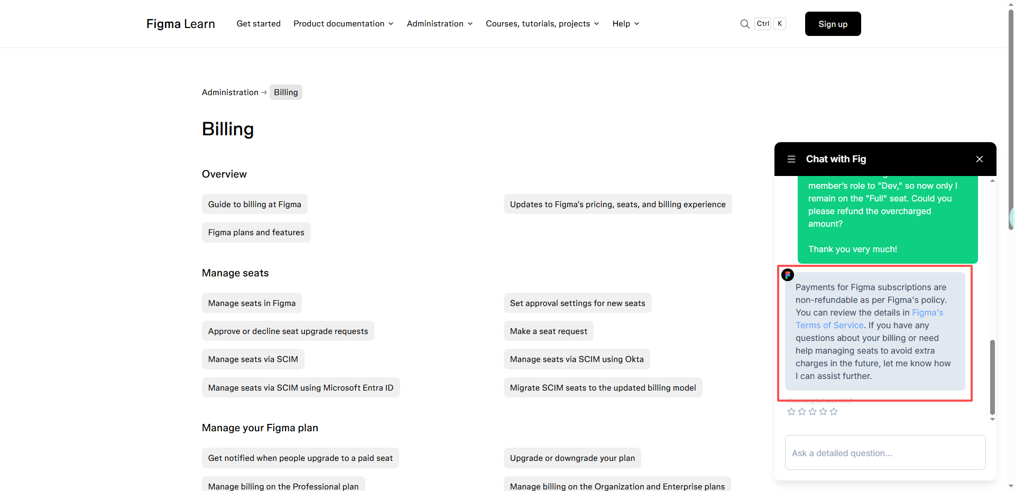1015x491 pixels.
Task: Open Manage seats in Figma article
Action: [x=252, y=303]
